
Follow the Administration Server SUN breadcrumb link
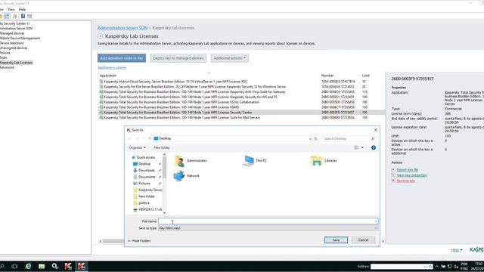pos(123,28)
